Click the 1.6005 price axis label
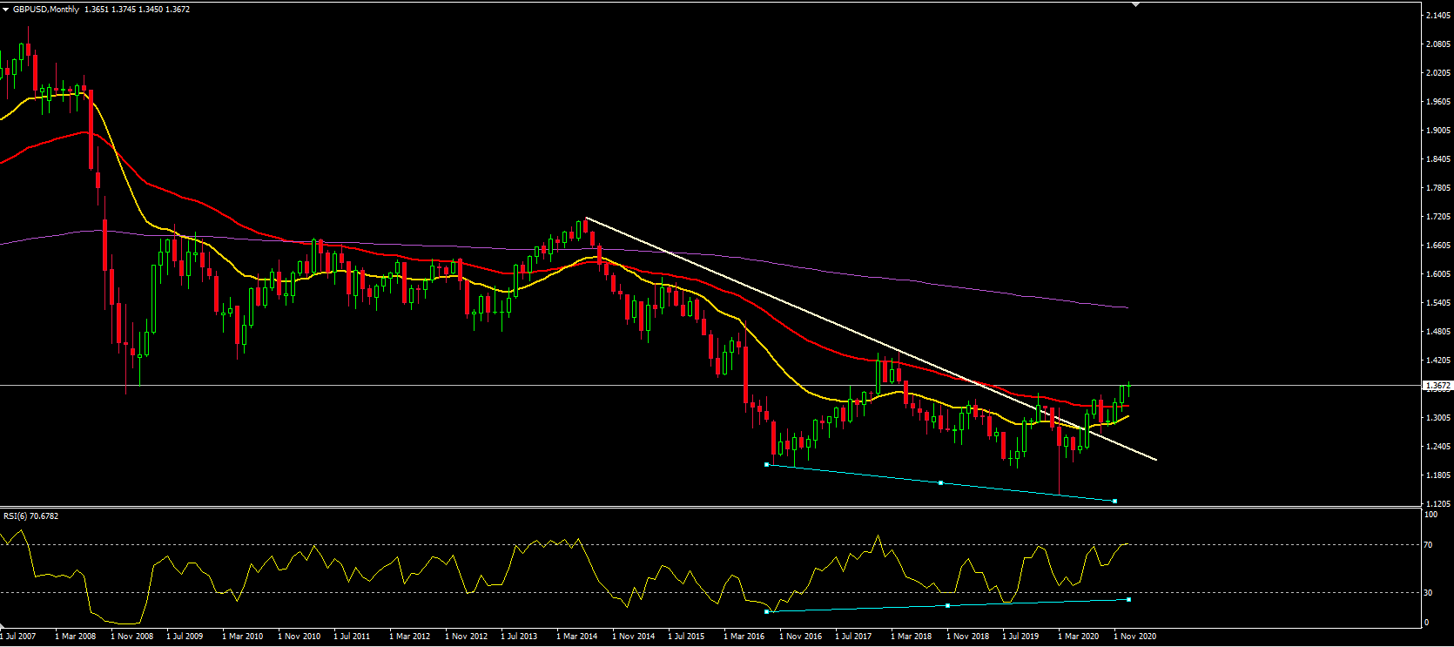This screenshot has height=647, width=1454. tap(1438, 274)
